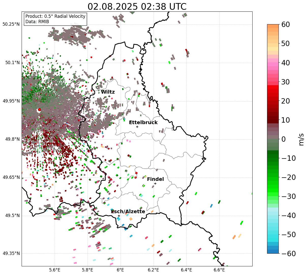Click the bright red 25 m/s colorbar segment
The width and height of the screenshot is (307, 275).
click(273, 91)
